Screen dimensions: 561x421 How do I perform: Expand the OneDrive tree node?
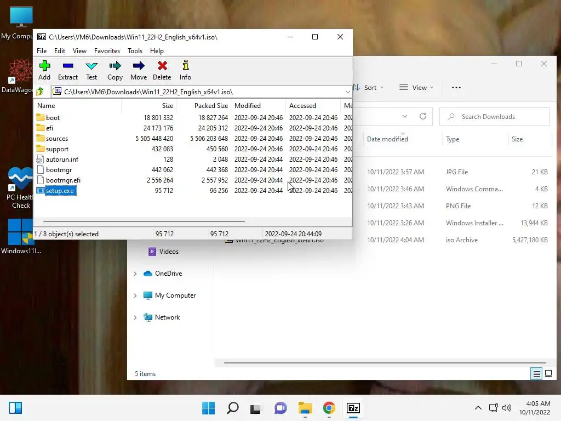135,274
